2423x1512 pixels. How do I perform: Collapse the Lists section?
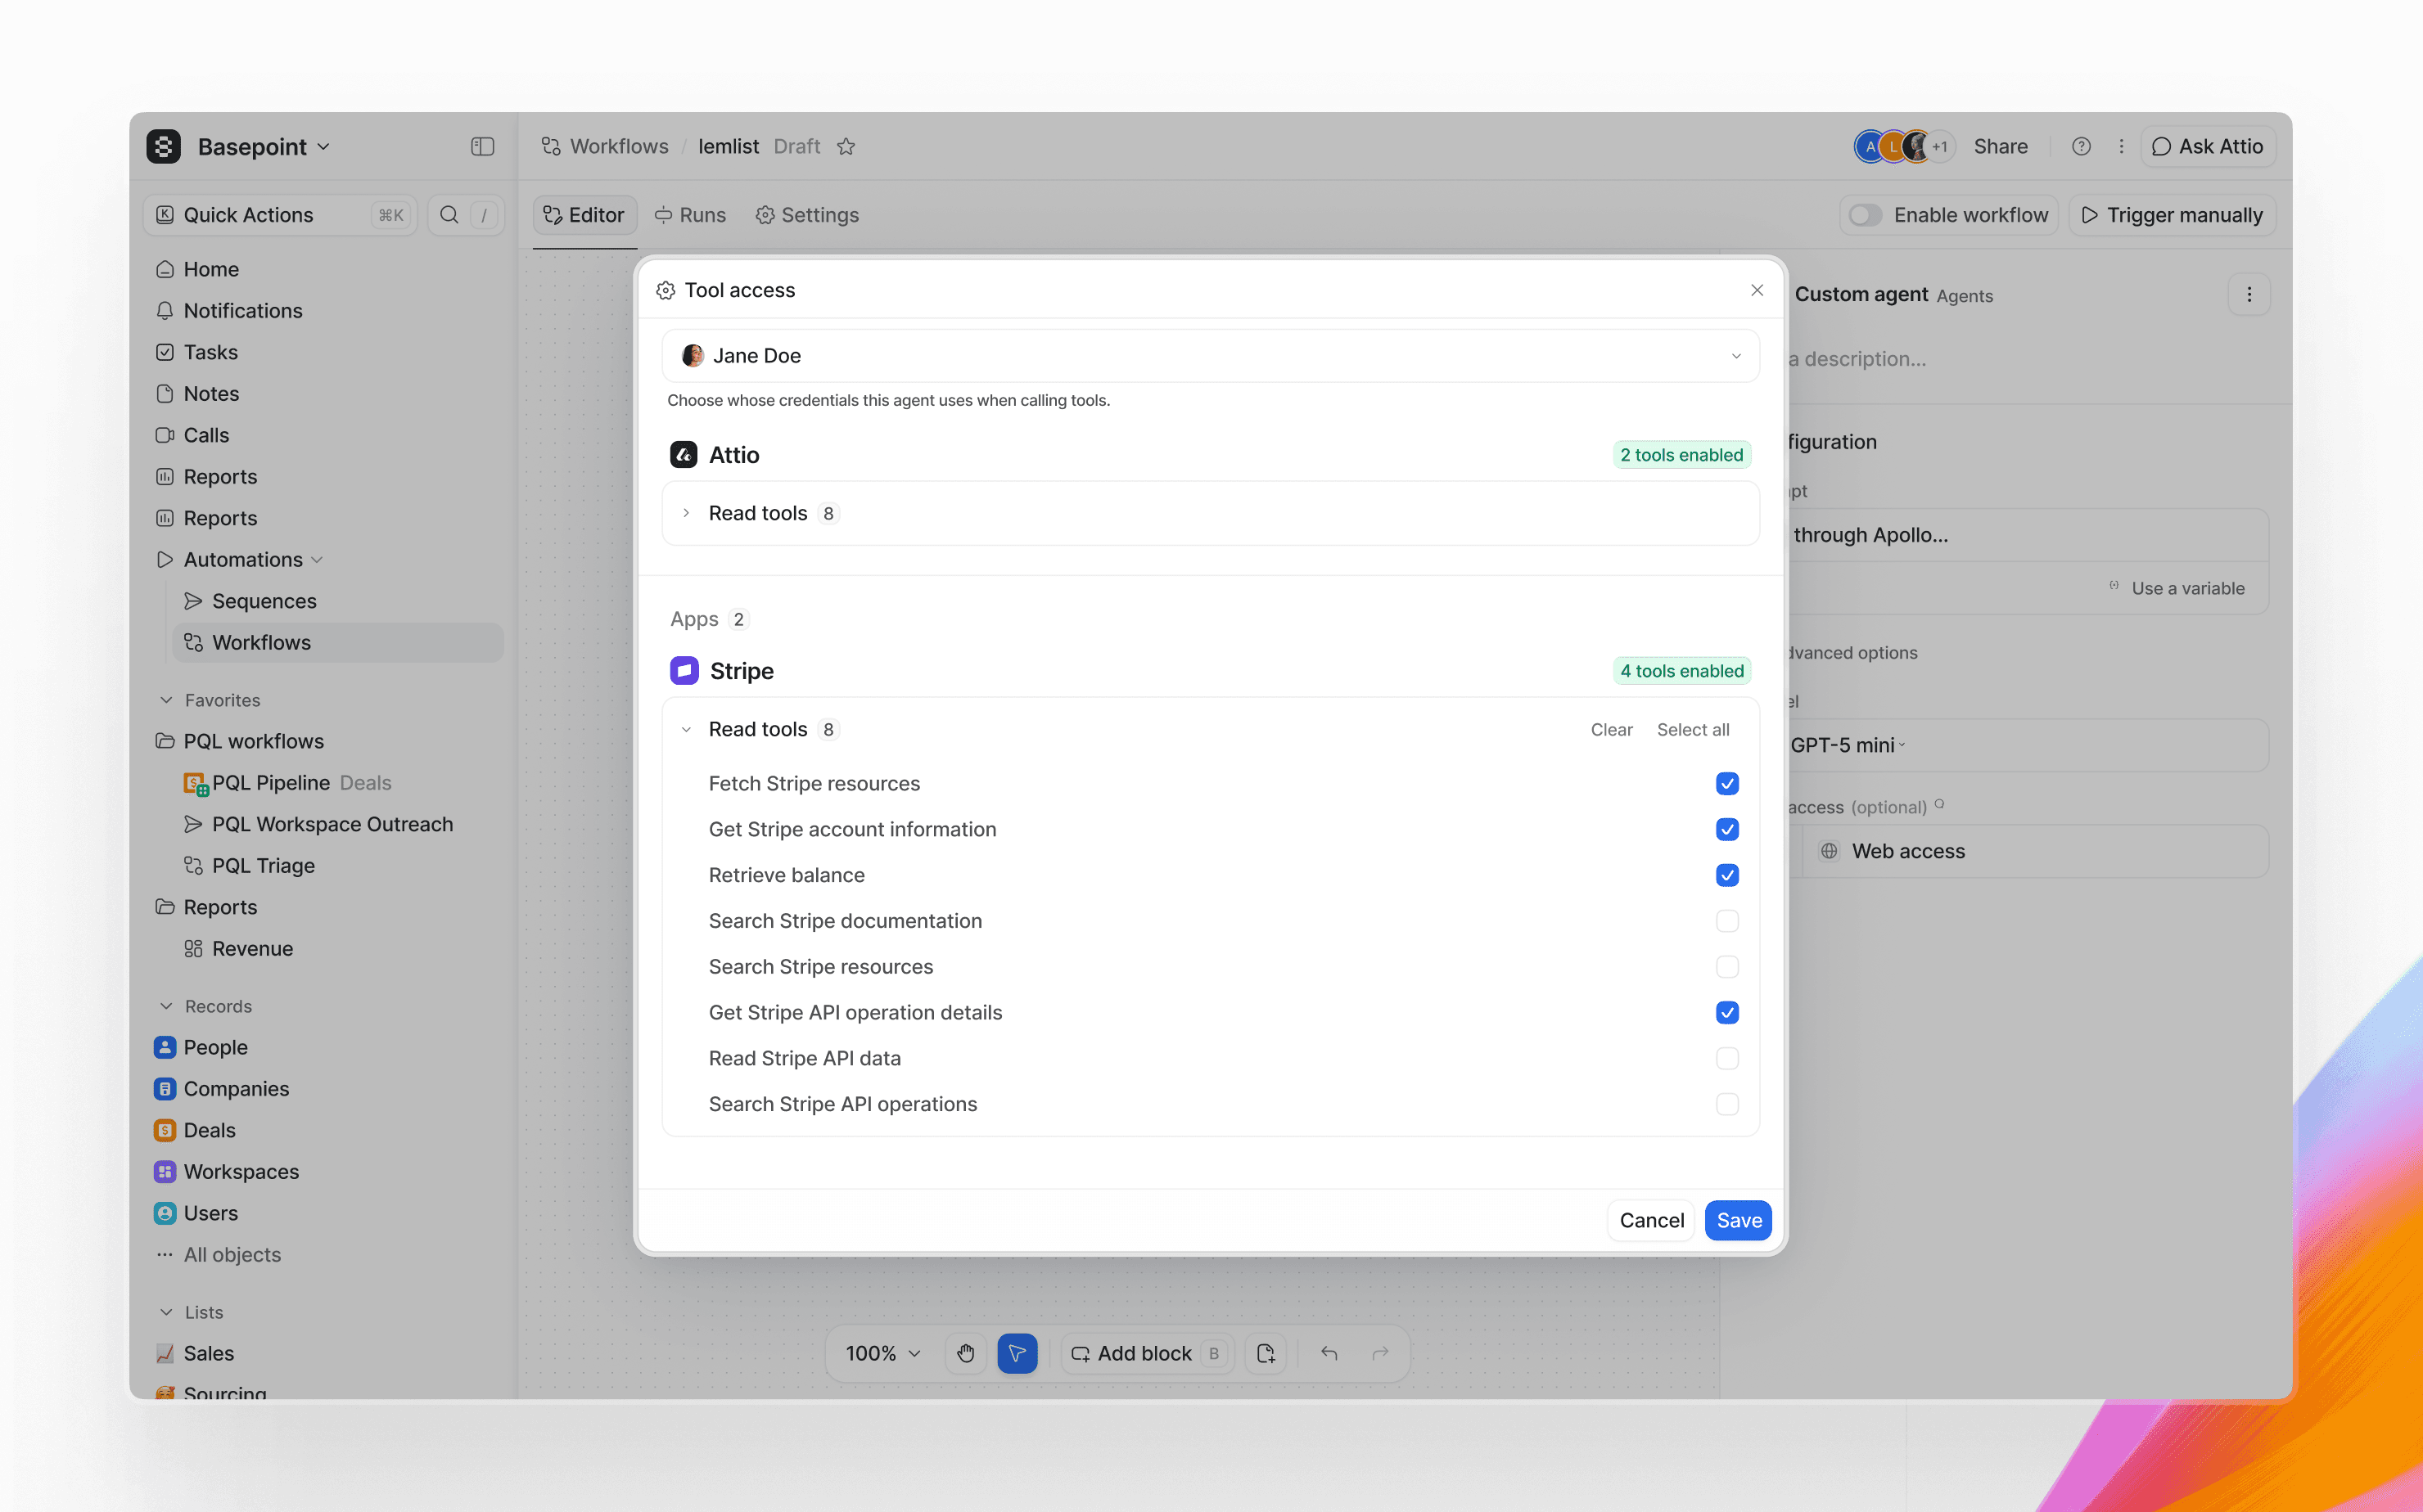166,1312
